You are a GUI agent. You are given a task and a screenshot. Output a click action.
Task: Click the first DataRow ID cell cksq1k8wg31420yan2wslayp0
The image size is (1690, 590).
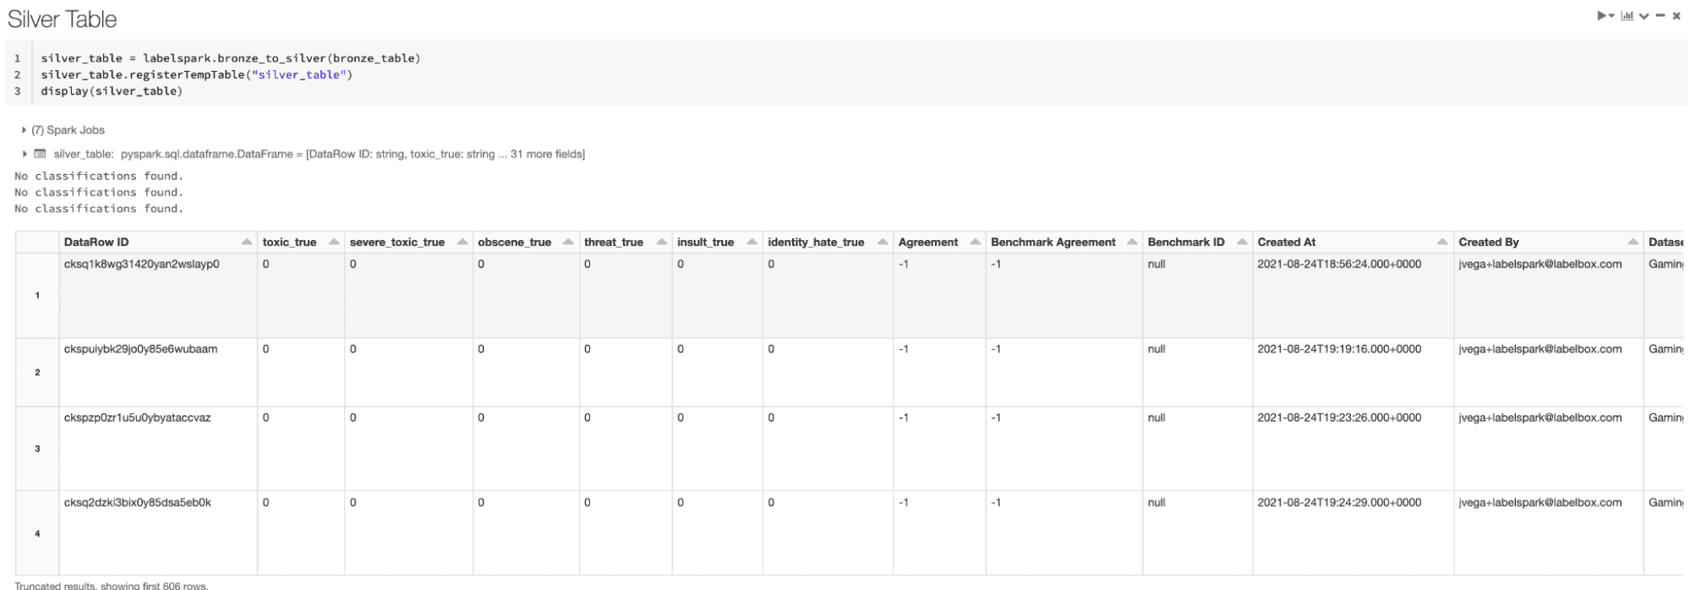(x=142, y=265)
